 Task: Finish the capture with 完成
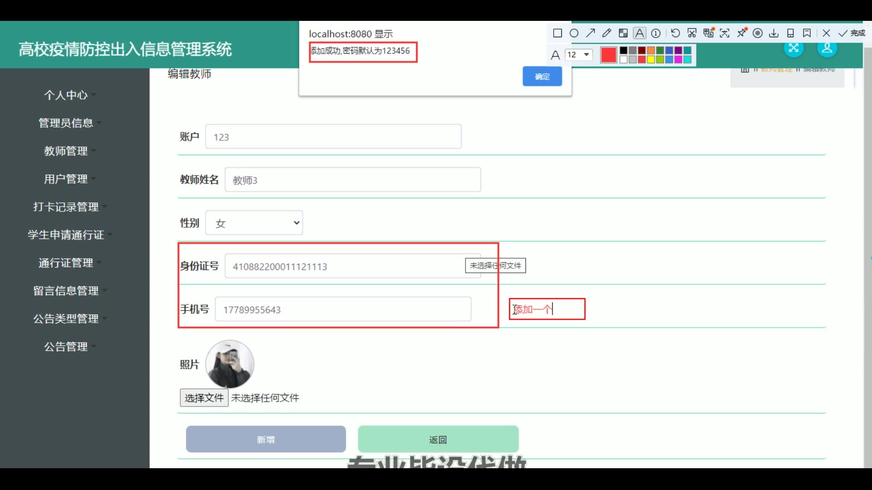852,33
